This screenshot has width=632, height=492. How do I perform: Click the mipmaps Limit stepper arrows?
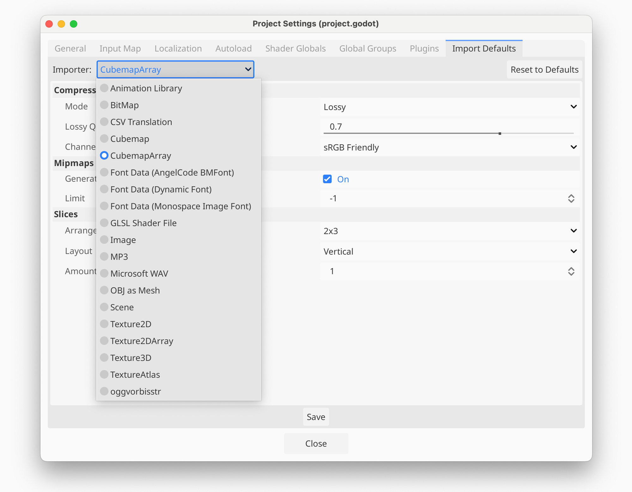click(571, 198)
